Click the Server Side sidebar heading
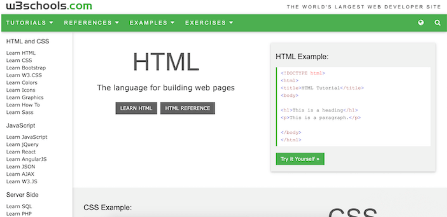 pyautogui.click(x=22, y=195)
